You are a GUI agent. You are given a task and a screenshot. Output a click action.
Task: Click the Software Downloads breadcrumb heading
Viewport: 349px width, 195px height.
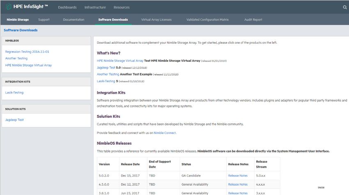[x=21, y=30]
